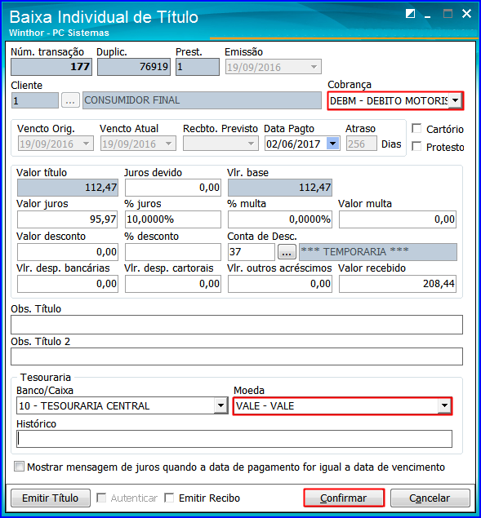The image size is (481, 518).
Task: Click the Cliente code field
Action: click(x=35, y=100)
